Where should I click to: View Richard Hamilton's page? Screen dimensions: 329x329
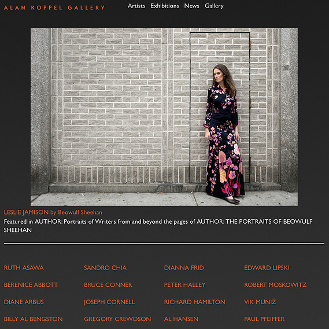[194, 302]
